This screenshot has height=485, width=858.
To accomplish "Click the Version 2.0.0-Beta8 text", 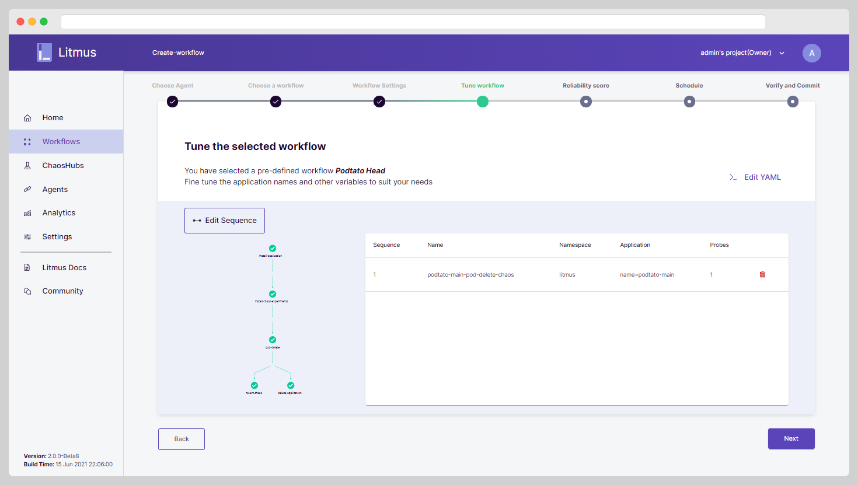I will 51,456.
